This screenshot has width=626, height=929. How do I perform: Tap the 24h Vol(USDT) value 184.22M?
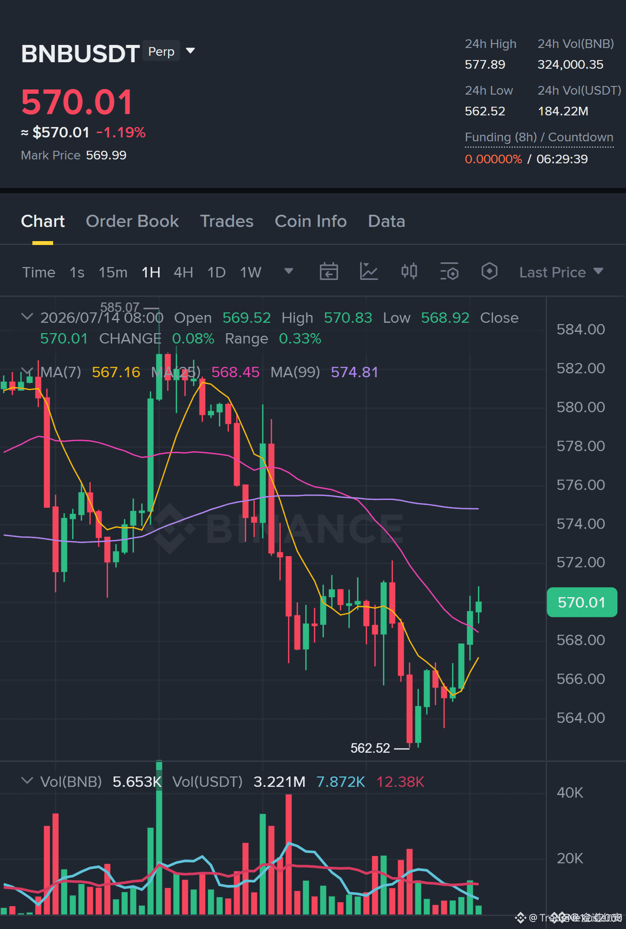coord(563,111)
